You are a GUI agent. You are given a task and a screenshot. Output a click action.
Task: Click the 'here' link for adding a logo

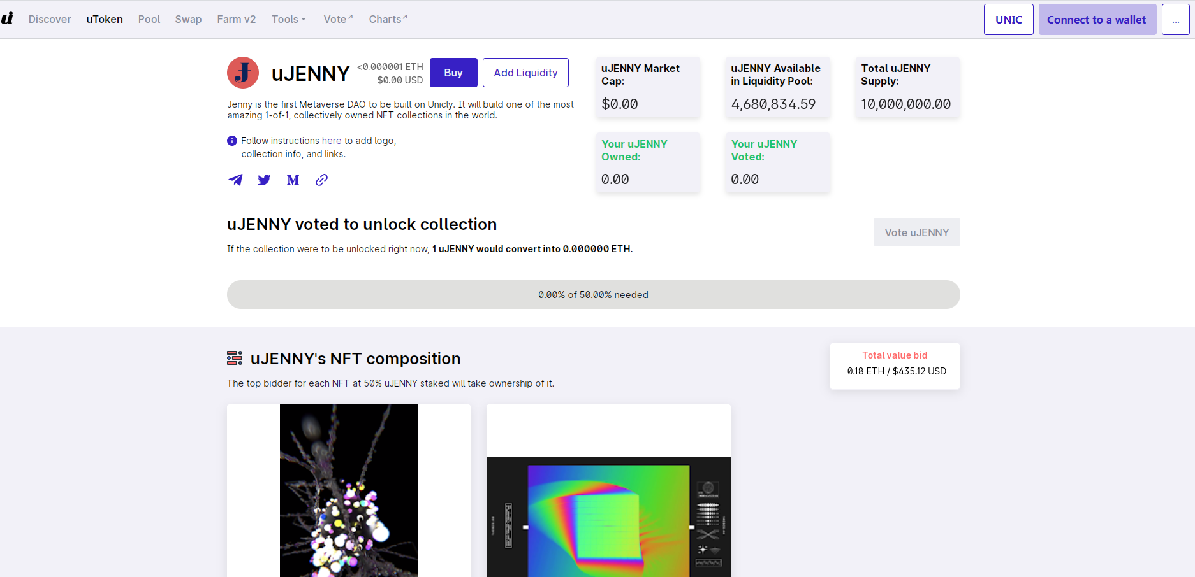click(331, 141)
